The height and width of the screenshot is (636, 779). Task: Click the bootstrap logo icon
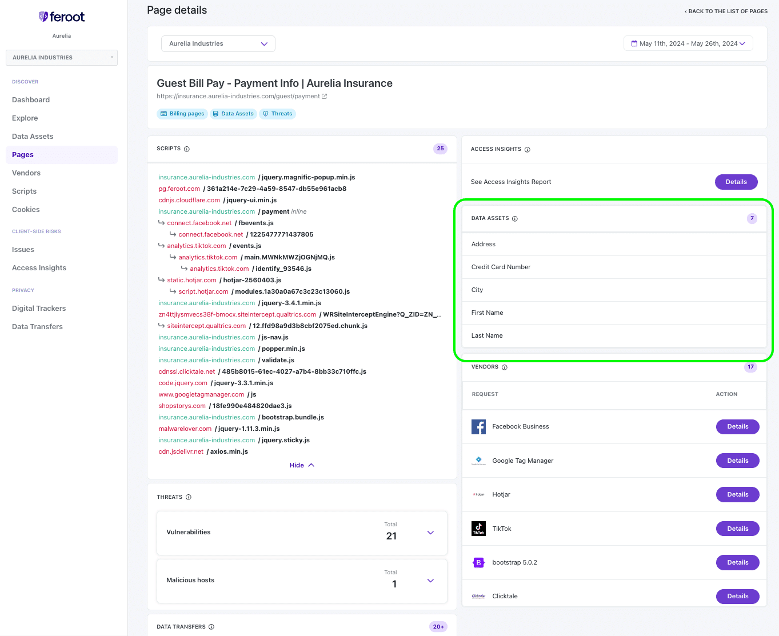pyautogui.click(x=478, y=562)
